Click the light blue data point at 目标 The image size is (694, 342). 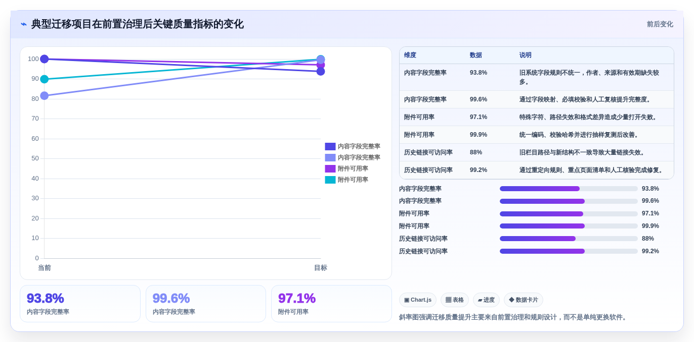(x=321, y=60)
